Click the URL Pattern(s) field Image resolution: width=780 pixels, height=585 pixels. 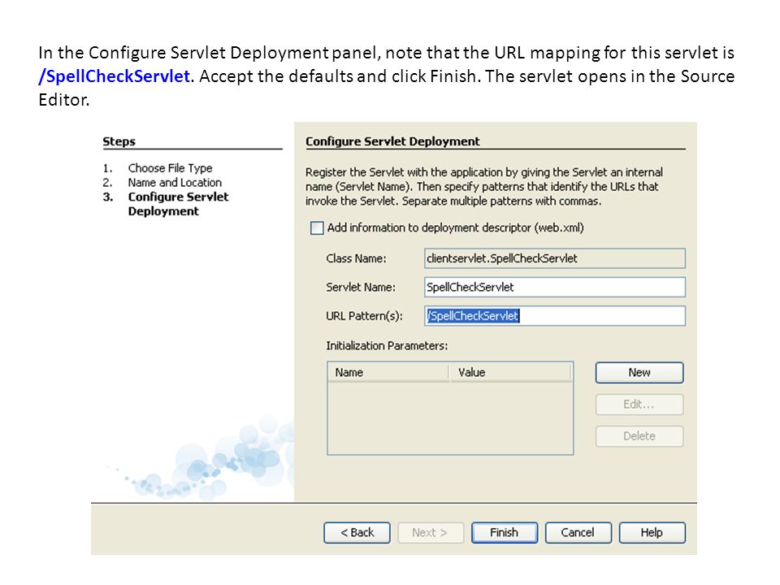[555, 316]
